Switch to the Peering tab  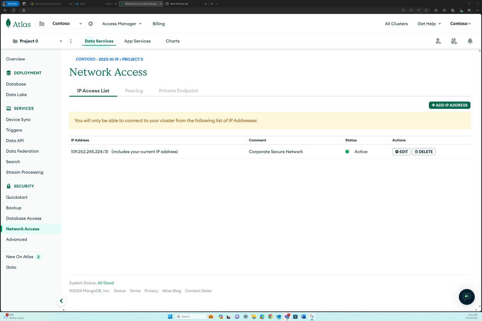(134, 91)
